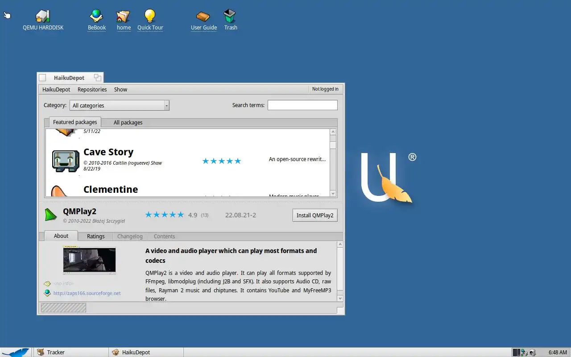Image resolution: width=571 pixels, height=357 pixels.
Task: Launch the Quick Tour lightbulb icon
Action: click(150, 16)
